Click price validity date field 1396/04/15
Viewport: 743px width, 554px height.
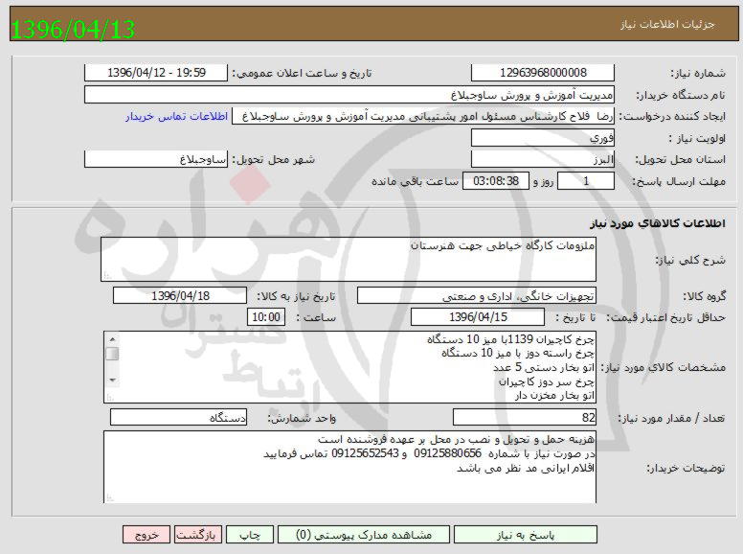coord(478,317)
